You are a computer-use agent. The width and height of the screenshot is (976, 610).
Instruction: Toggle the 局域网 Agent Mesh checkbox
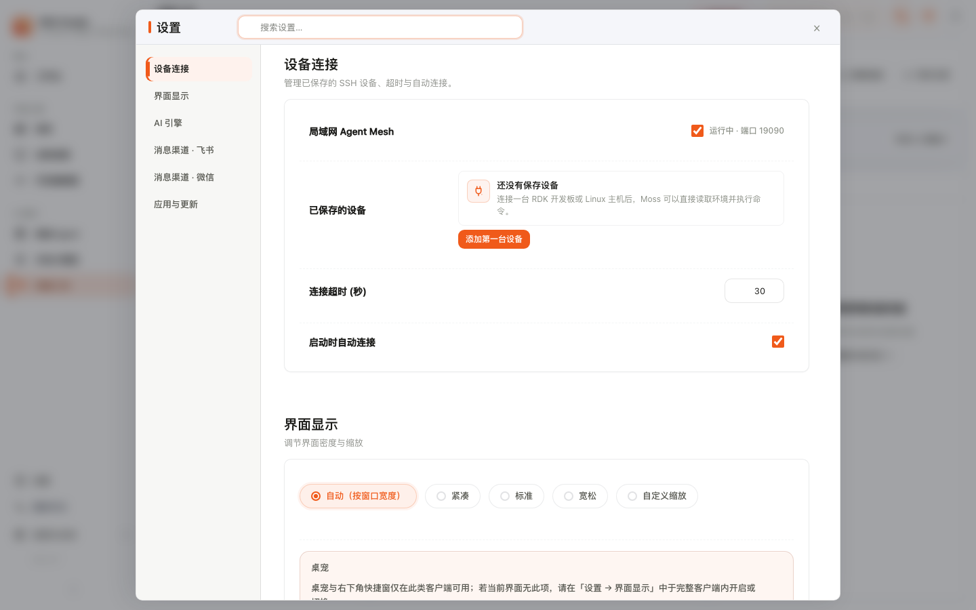(697, 131)
